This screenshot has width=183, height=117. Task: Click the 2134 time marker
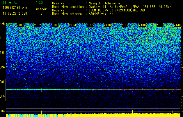click(x=72, y=25)
